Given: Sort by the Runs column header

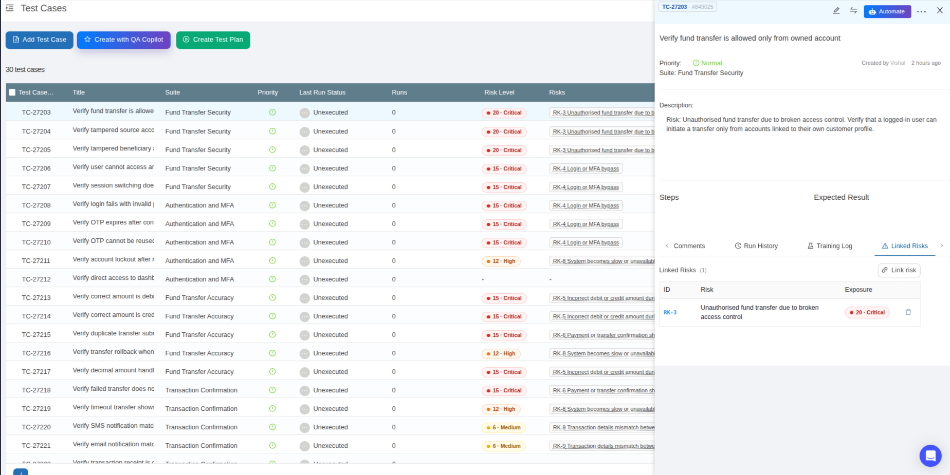Looking at the screenshot, I should [x=399, y=92].
